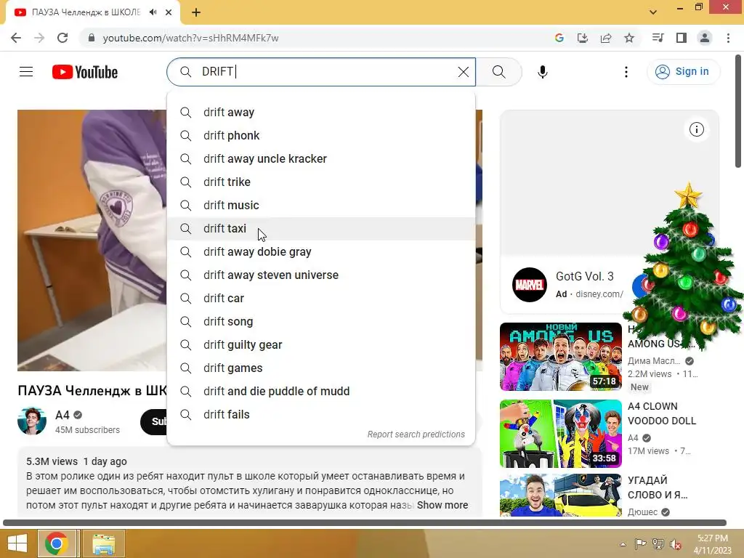
Task: Click the Sign in button
Action: (683, 72)
